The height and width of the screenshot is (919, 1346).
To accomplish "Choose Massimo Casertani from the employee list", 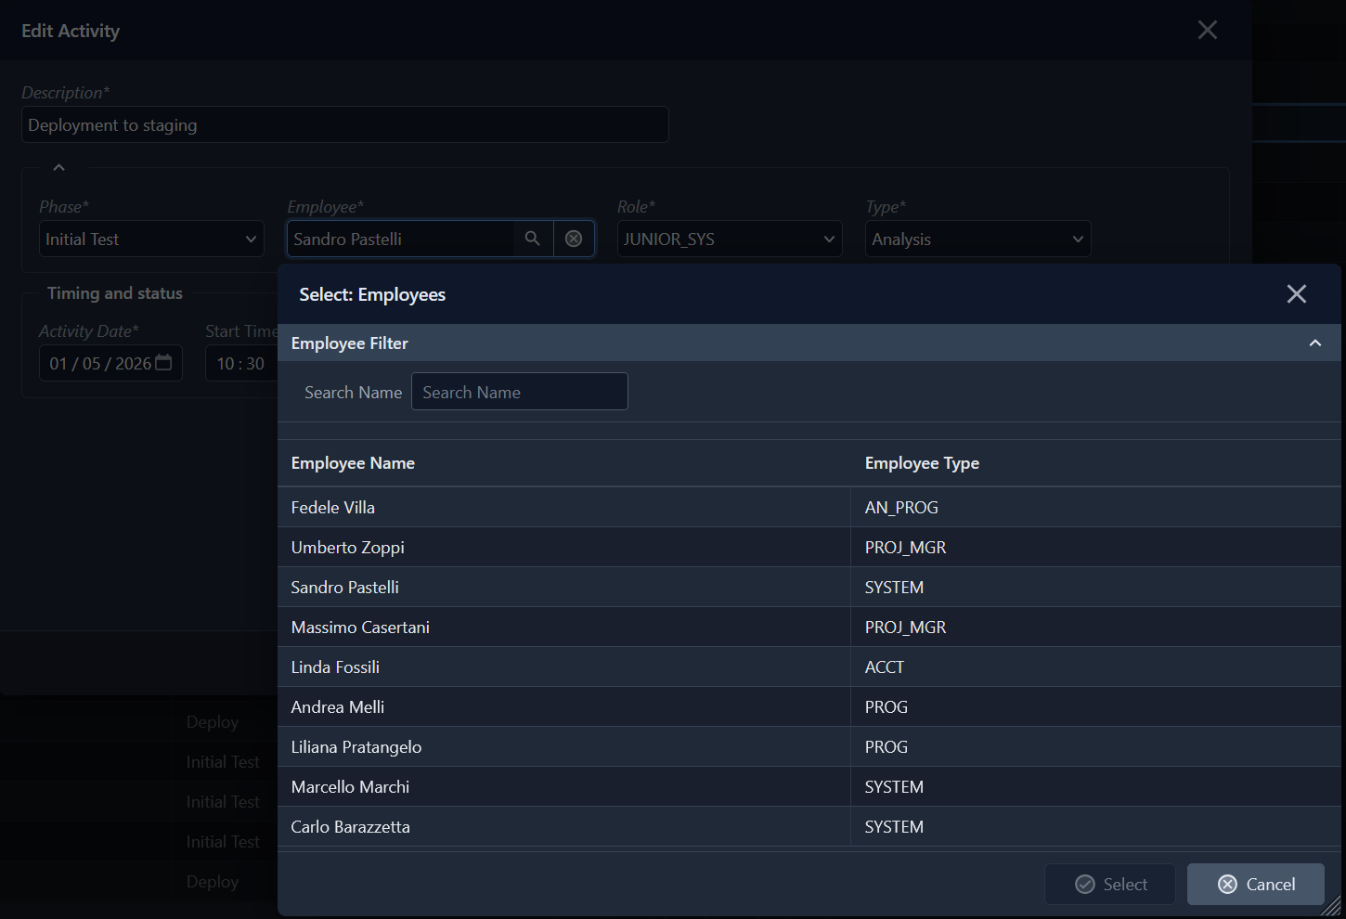I will tap(360, 628).
